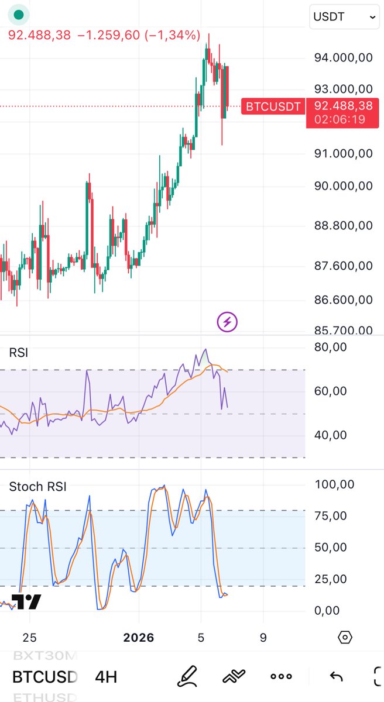Tap the 91.000,00 price axis label
384x702 pixels.
(344, 153)
